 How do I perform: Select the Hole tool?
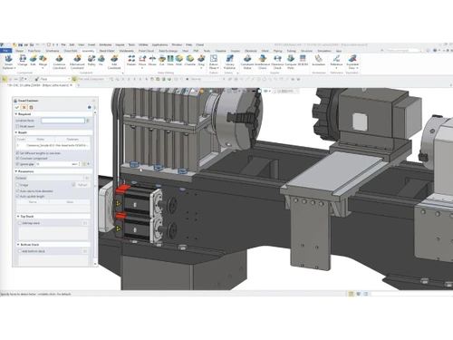170,61
